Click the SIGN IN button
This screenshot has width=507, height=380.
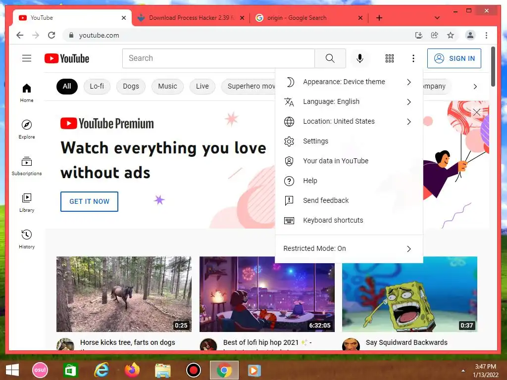[454, 58]
